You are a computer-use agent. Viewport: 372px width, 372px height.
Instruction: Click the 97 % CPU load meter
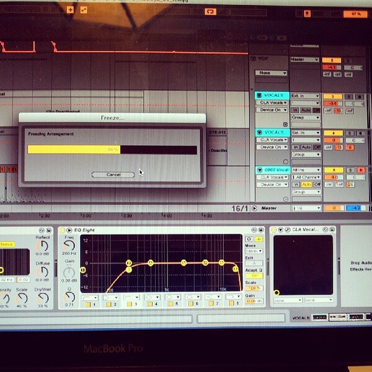click(x=355, y=14)
